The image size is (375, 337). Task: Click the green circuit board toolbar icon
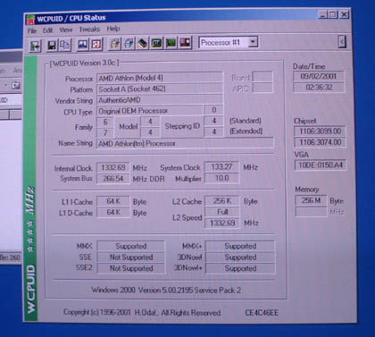click(x=171, y=43)
